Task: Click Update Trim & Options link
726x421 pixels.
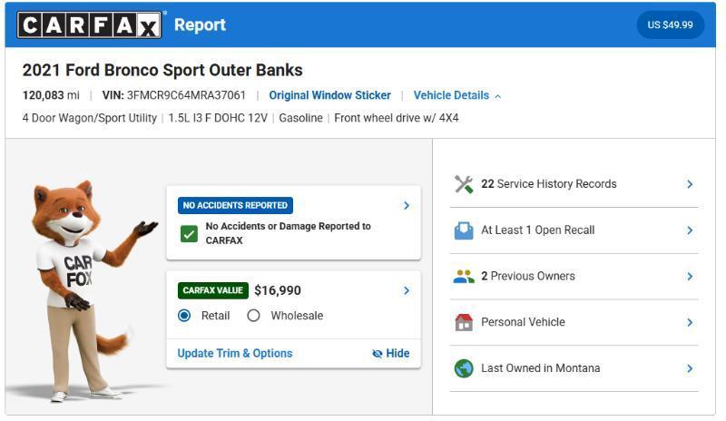Action: click(235, 353)
